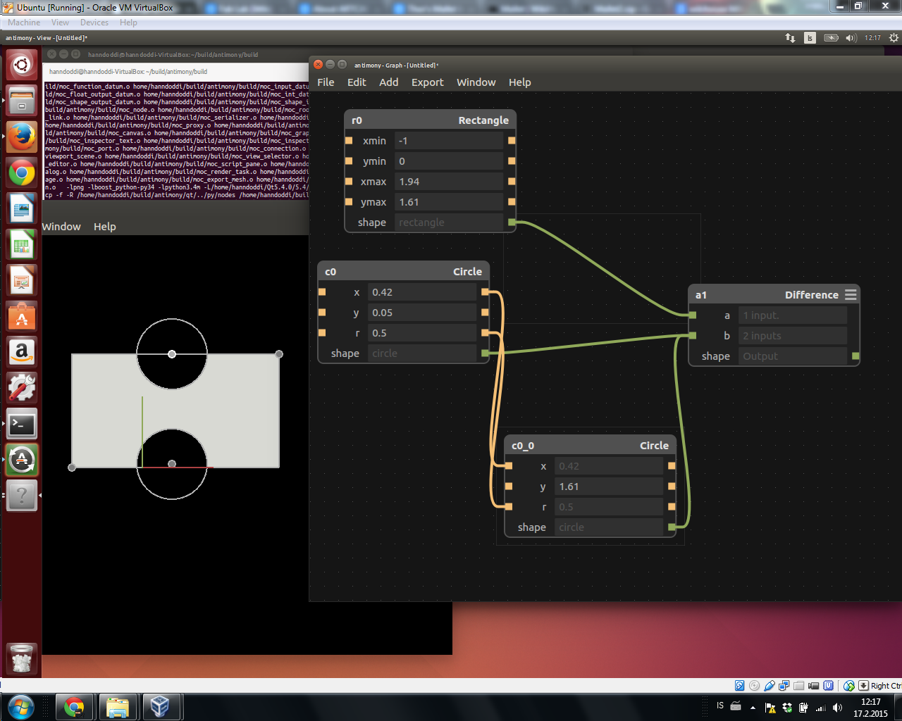The width and height of the screenshot is (902, 721).
Task: Open the File menu in the Antimony Graph window
Action: tap(326, 82)
